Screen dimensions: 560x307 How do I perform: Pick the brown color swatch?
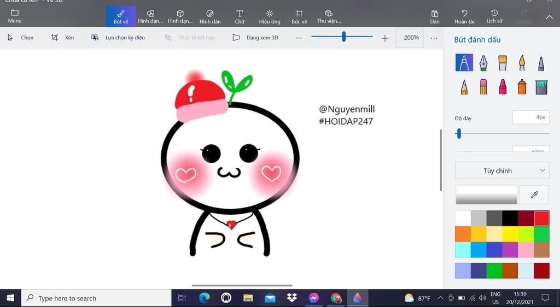(x=542, y=250)
